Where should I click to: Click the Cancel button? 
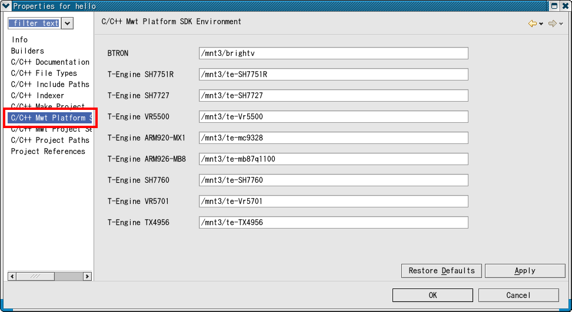518,295
